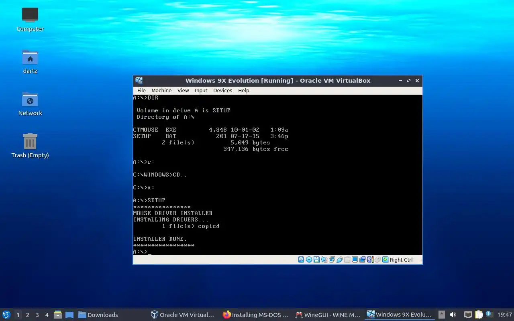The image size is (514, 321).
Task: Click the floppy disk status icon
Action: coord(316,260)
